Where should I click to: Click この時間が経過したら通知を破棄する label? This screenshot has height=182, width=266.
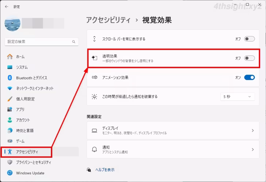click(x=130, y=97)
